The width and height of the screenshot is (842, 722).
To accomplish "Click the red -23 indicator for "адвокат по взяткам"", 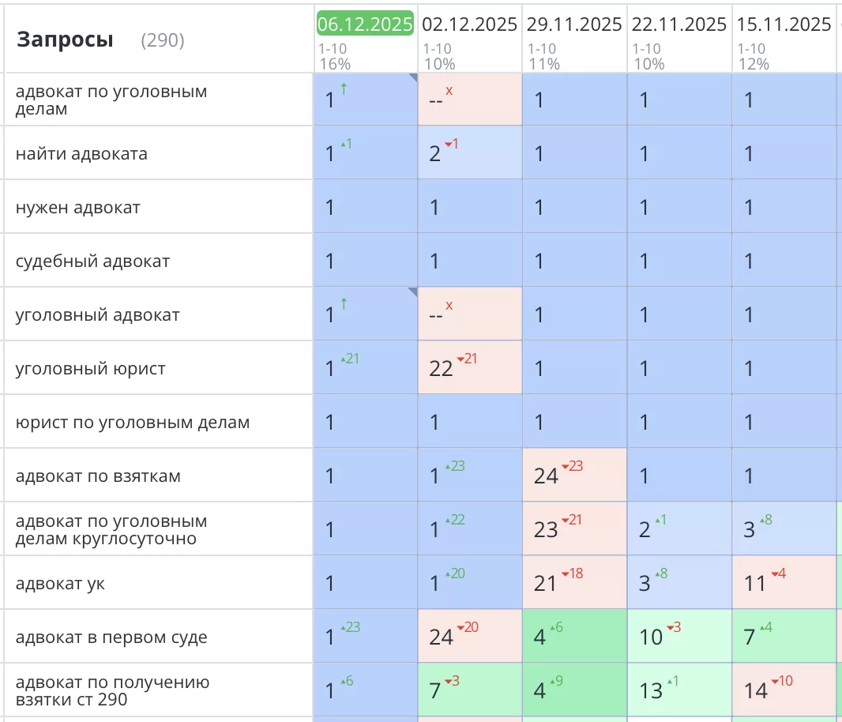I will tap(573, 467).
